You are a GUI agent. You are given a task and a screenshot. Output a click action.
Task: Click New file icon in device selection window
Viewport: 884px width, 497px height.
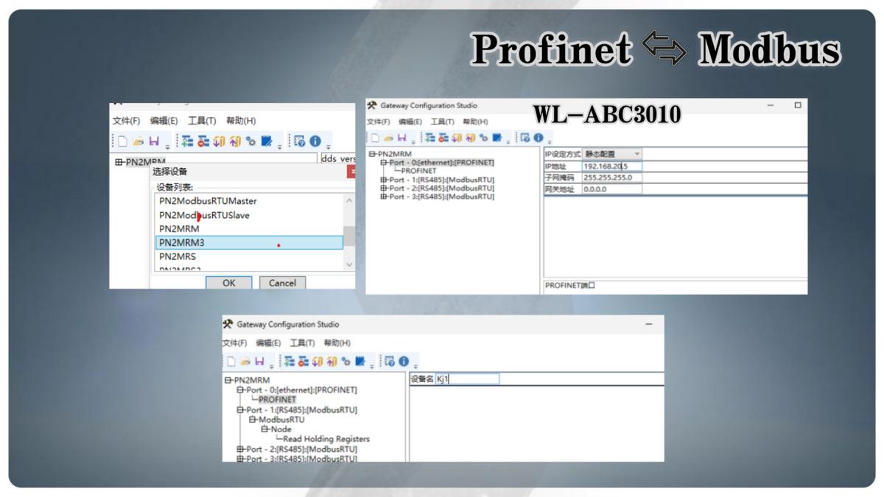tap(123, 141)
